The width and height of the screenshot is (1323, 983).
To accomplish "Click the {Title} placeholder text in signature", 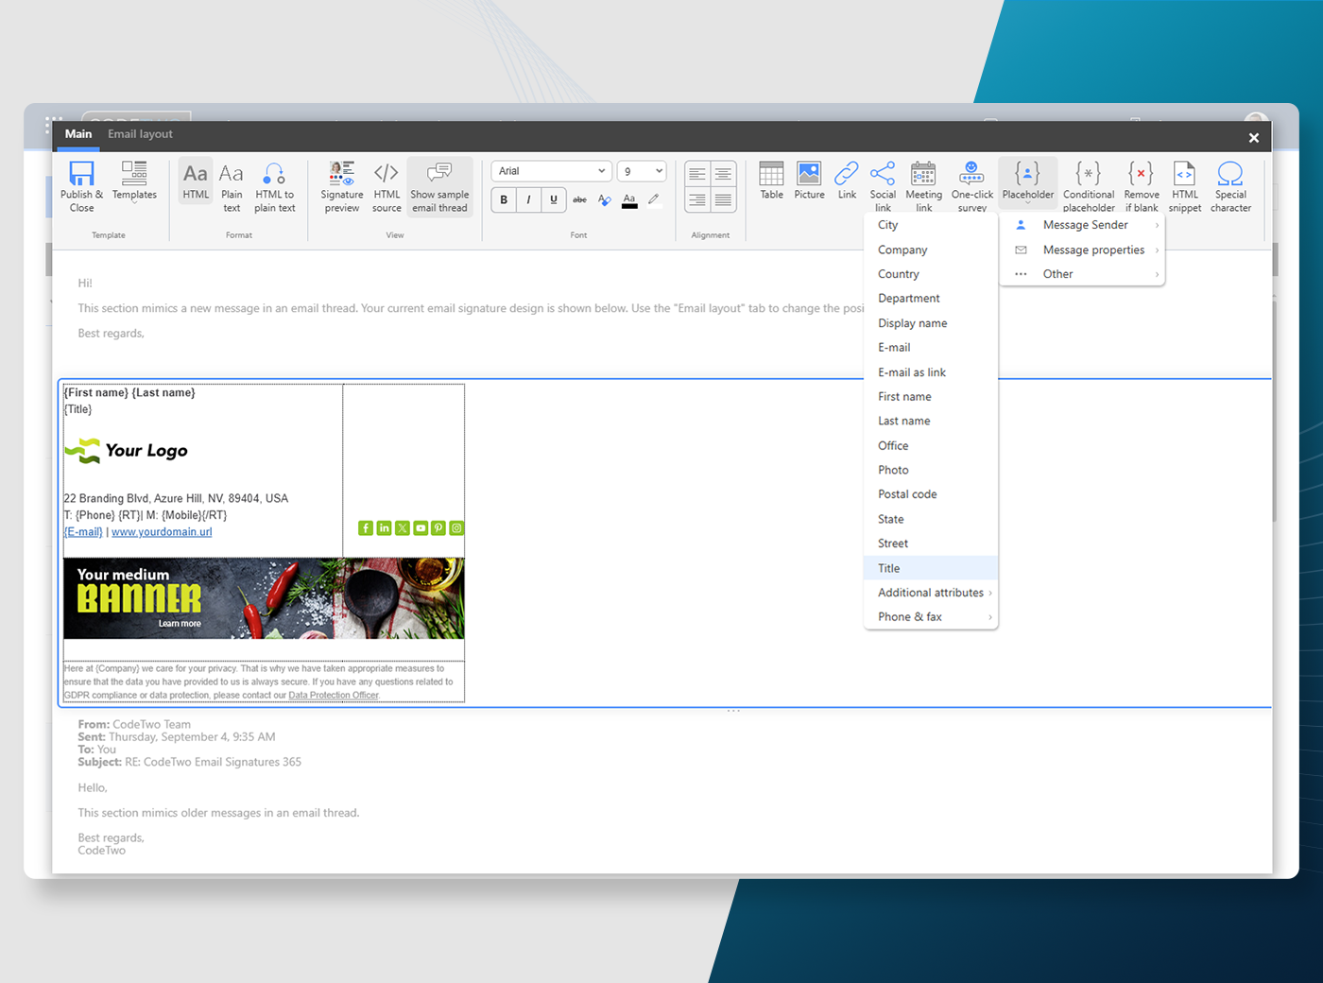I will click(x=77, y=409).
